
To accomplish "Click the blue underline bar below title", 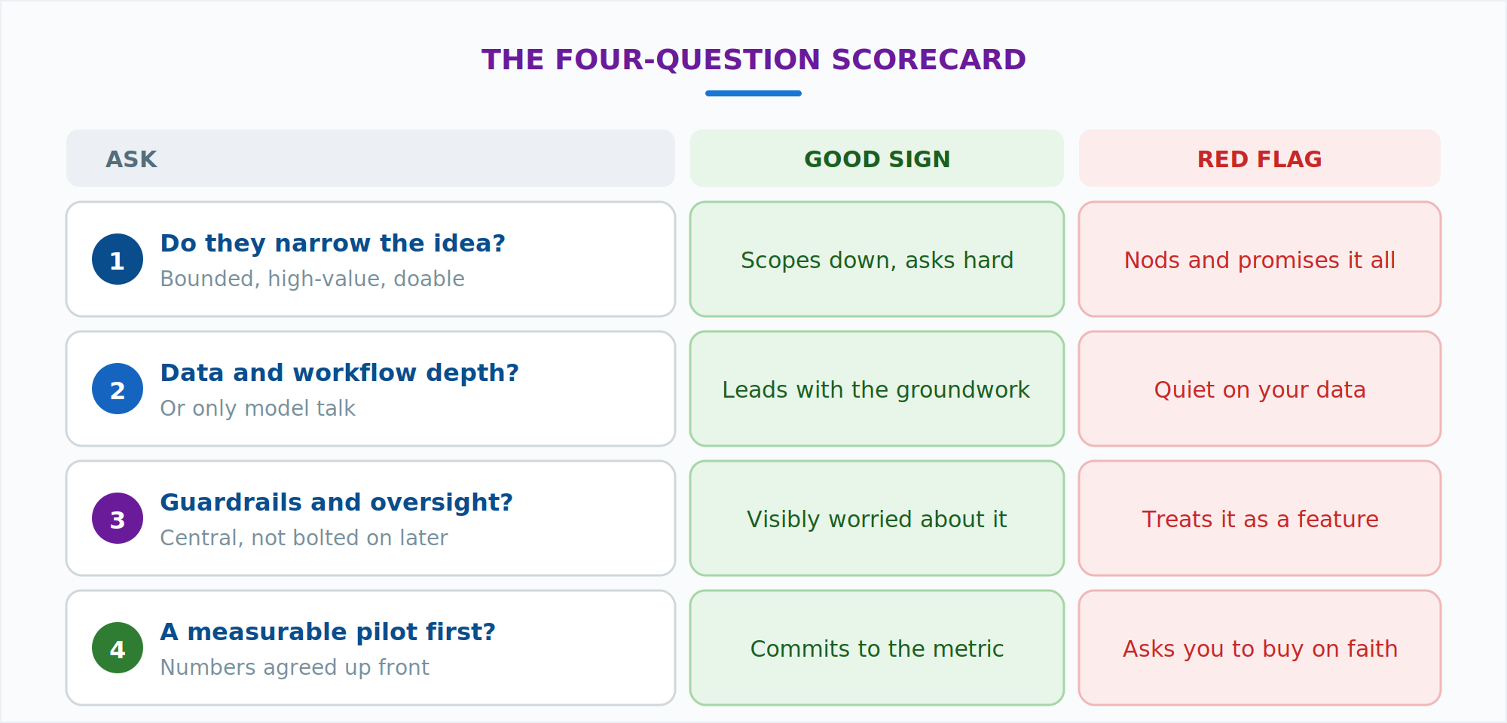I will [x=753, y=93].
